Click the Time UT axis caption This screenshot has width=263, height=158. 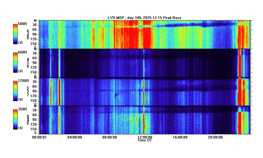[x=145, y=140]
